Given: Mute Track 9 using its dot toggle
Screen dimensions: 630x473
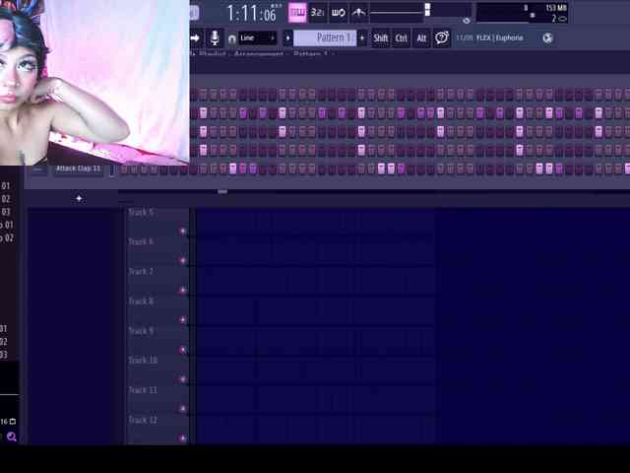Looking at the screenshot, I should click(183, 350).
